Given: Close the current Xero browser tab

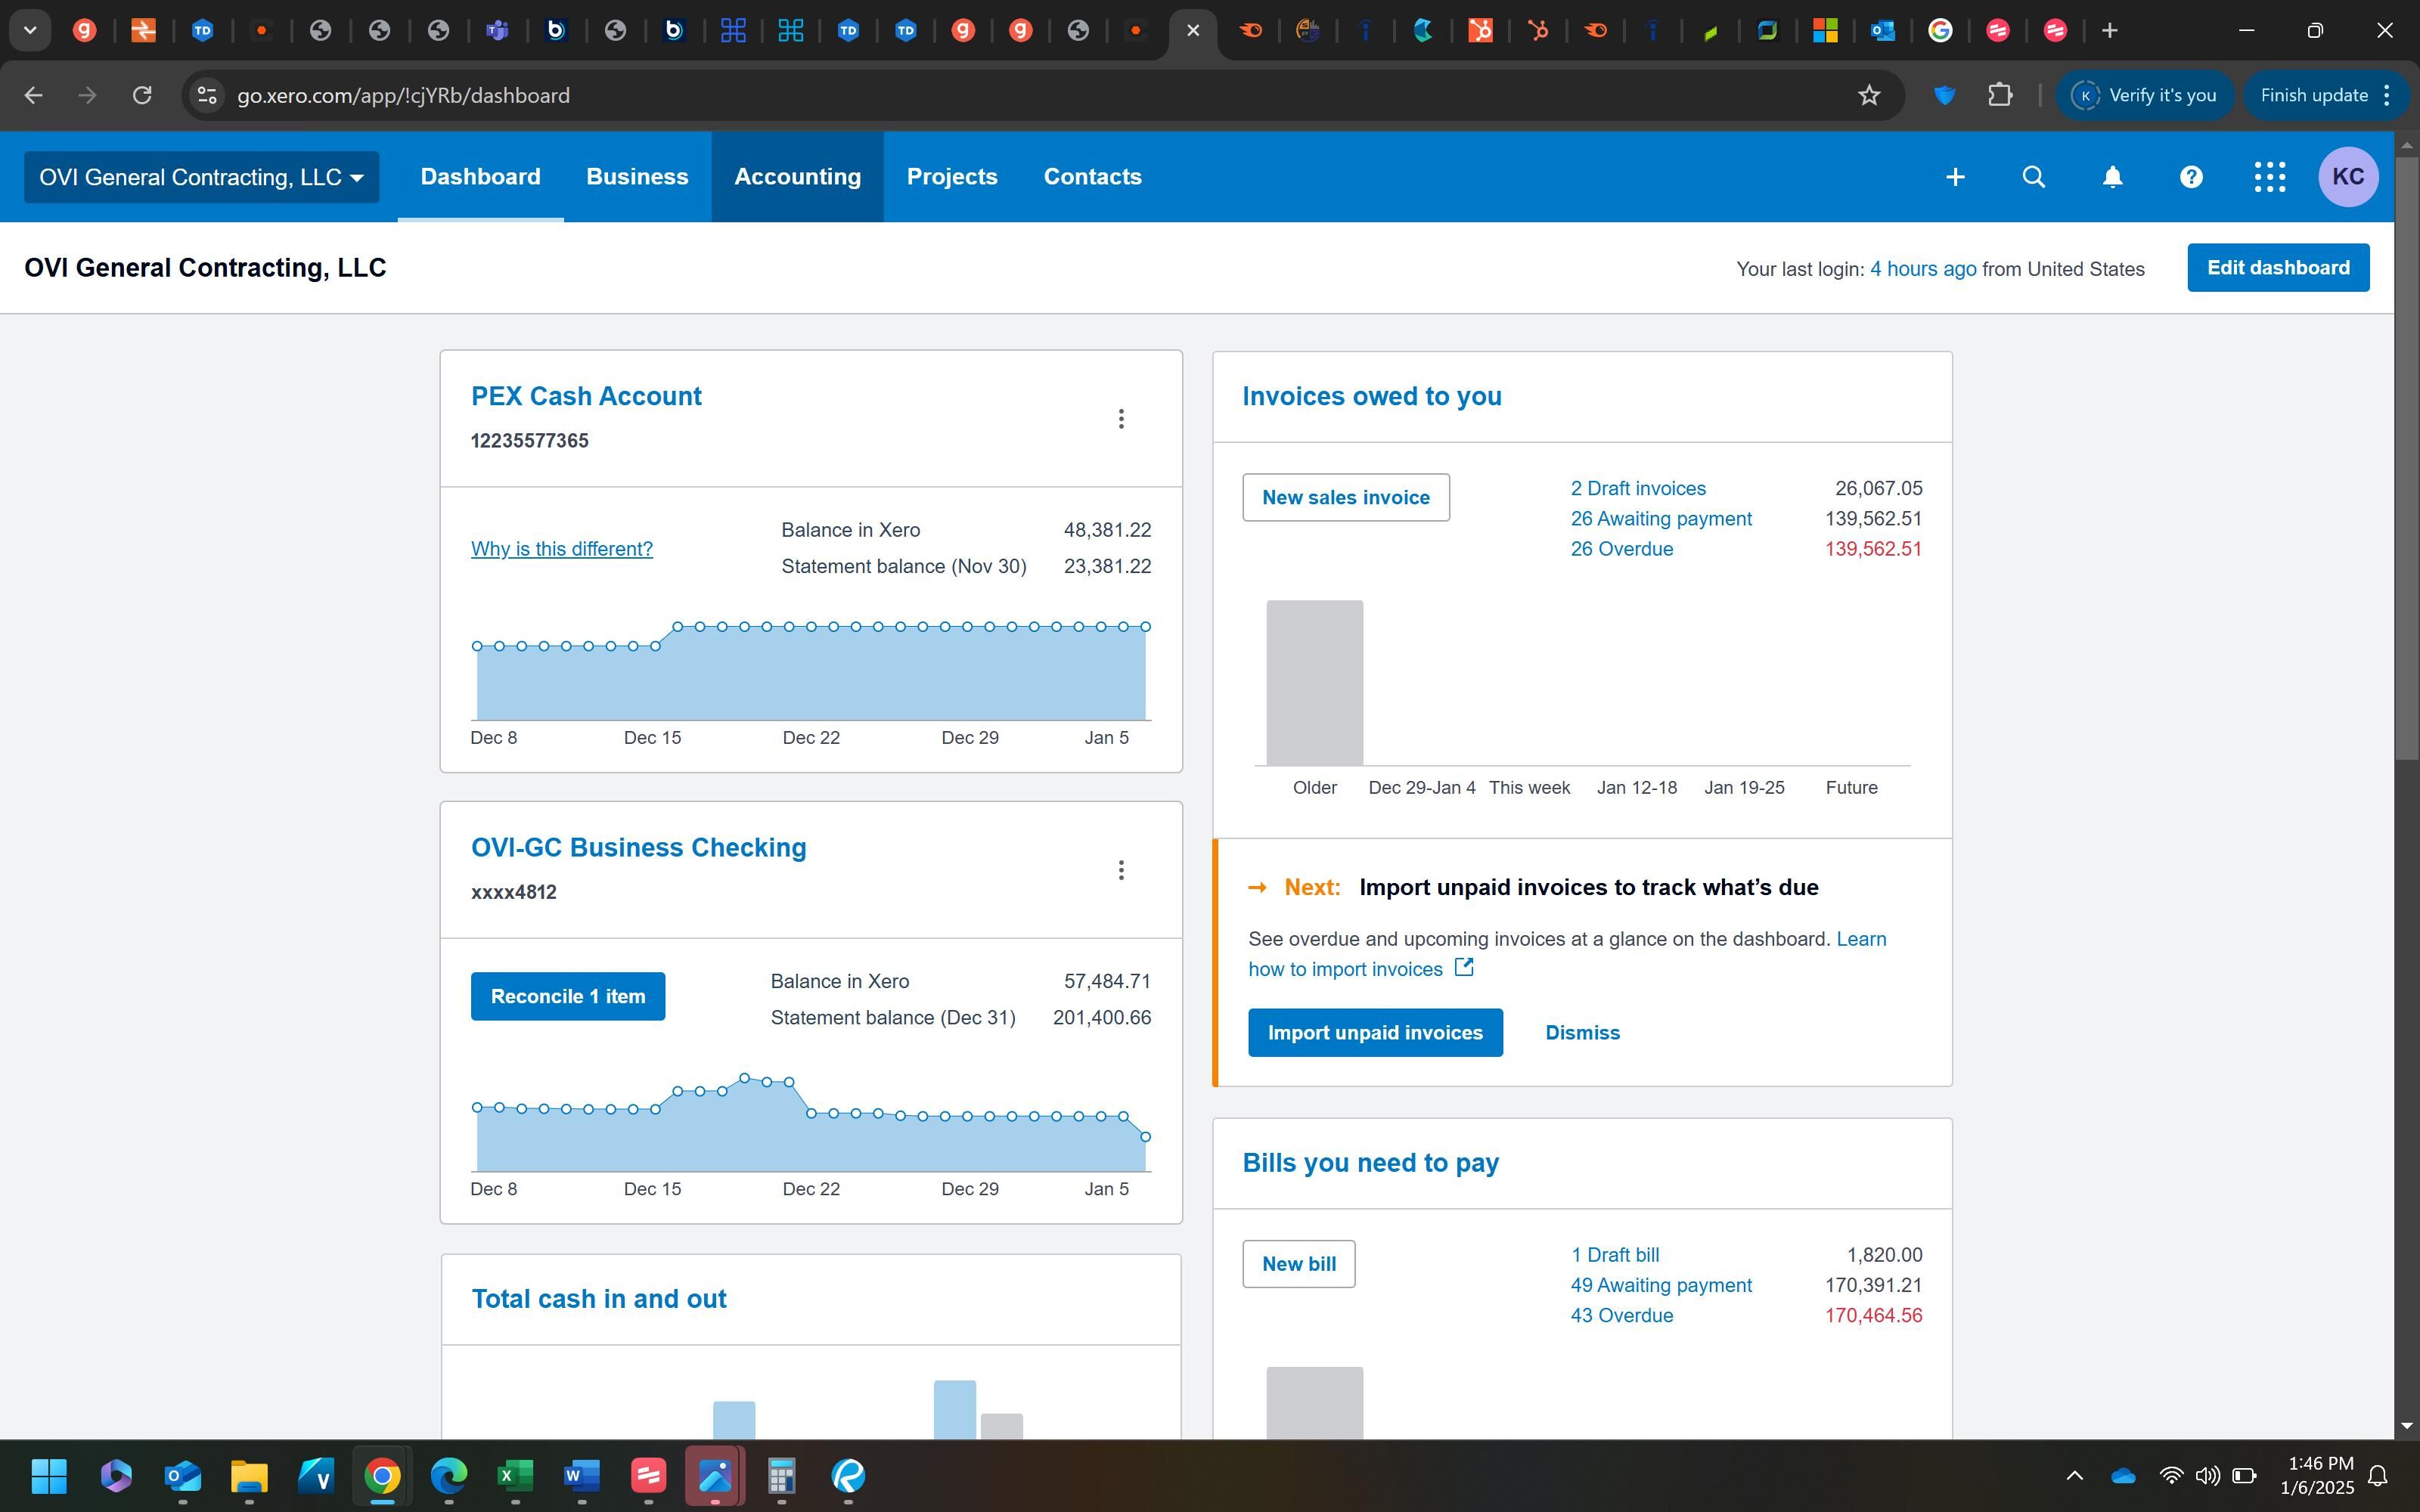Looking at the screenshot, I should click(x=1193, y=30).
